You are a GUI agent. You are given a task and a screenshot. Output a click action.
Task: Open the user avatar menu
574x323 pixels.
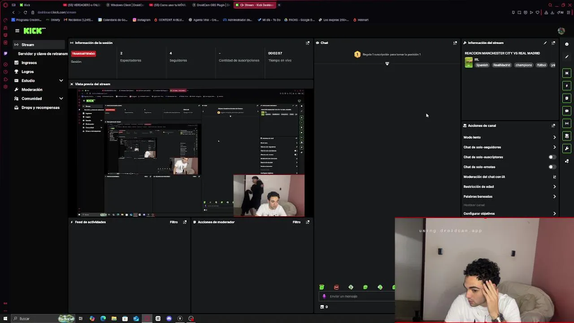pos(561,31)
